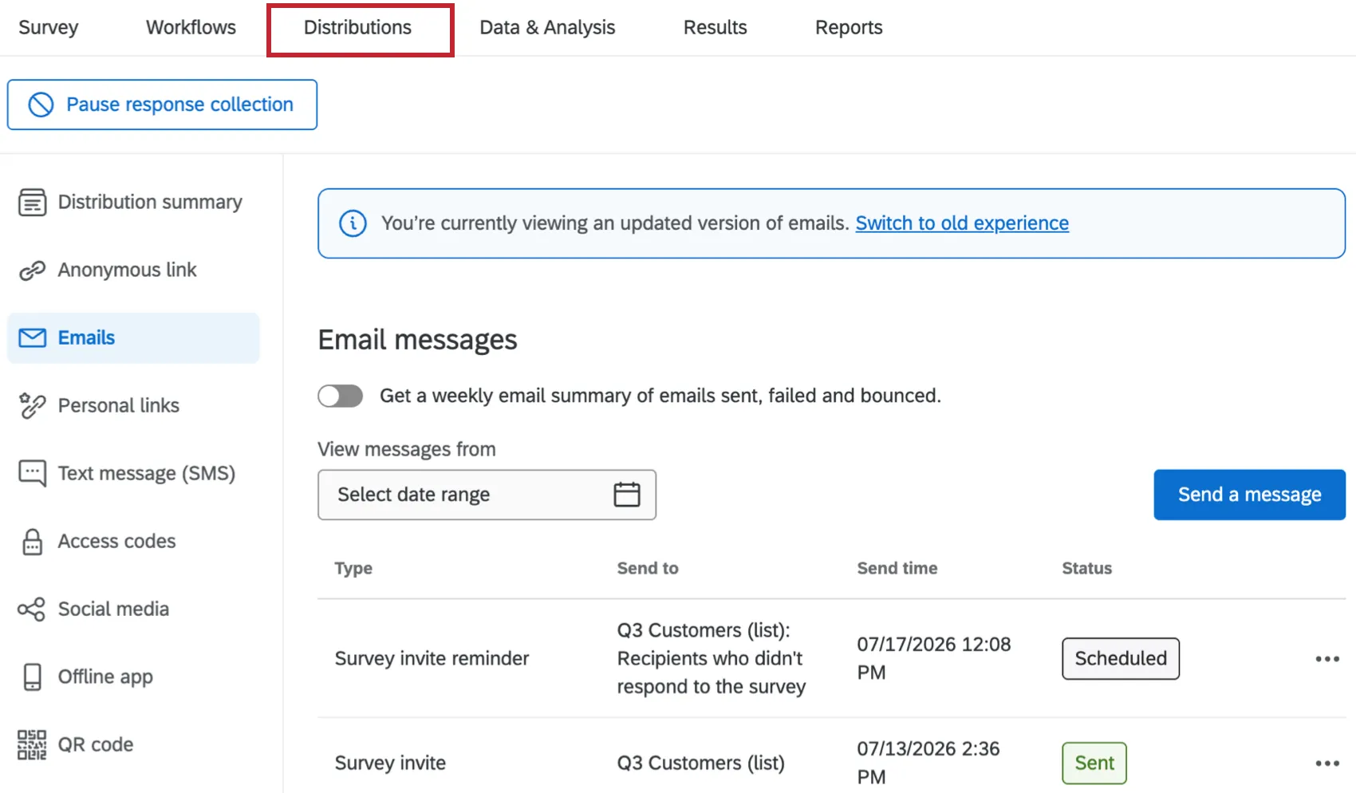Click the Type column header

coord(353,568)
